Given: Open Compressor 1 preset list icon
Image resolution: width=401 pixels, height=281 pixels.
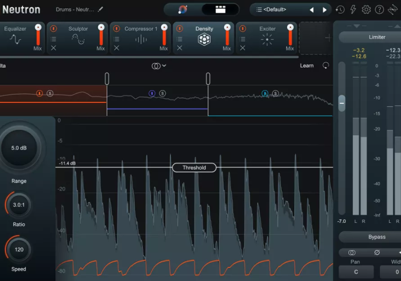Looking at the screenshot, I should [x=116, y=39].
